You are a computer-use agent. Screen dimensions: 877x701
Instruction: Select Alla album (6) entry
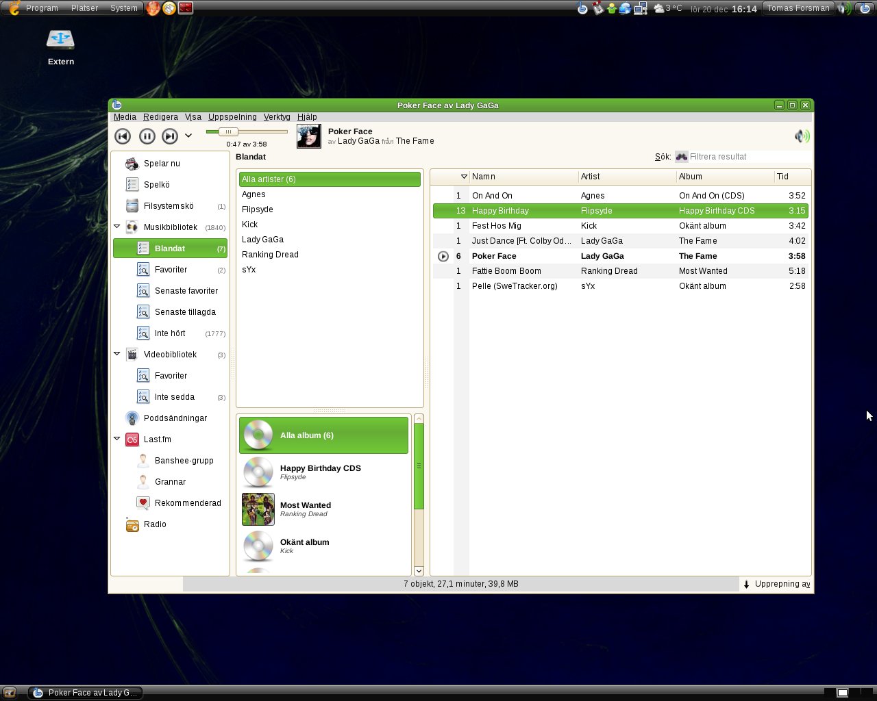pyautogui.click(x=323, y=435)
